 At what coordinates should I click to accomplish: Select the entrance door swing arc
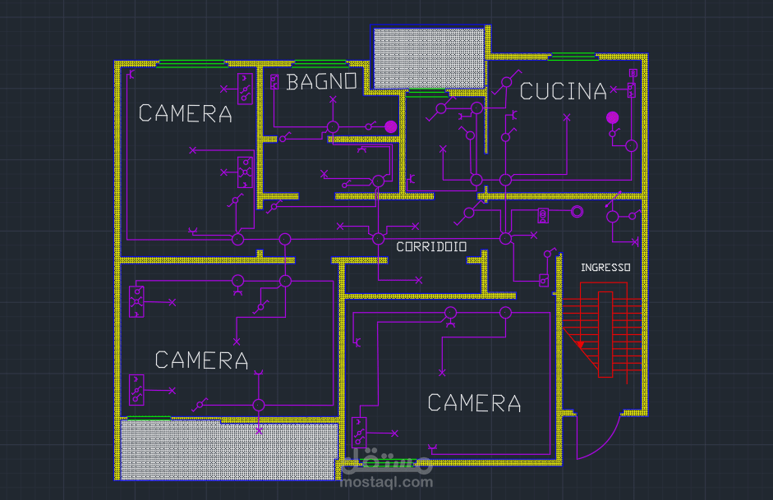(599, 438)
